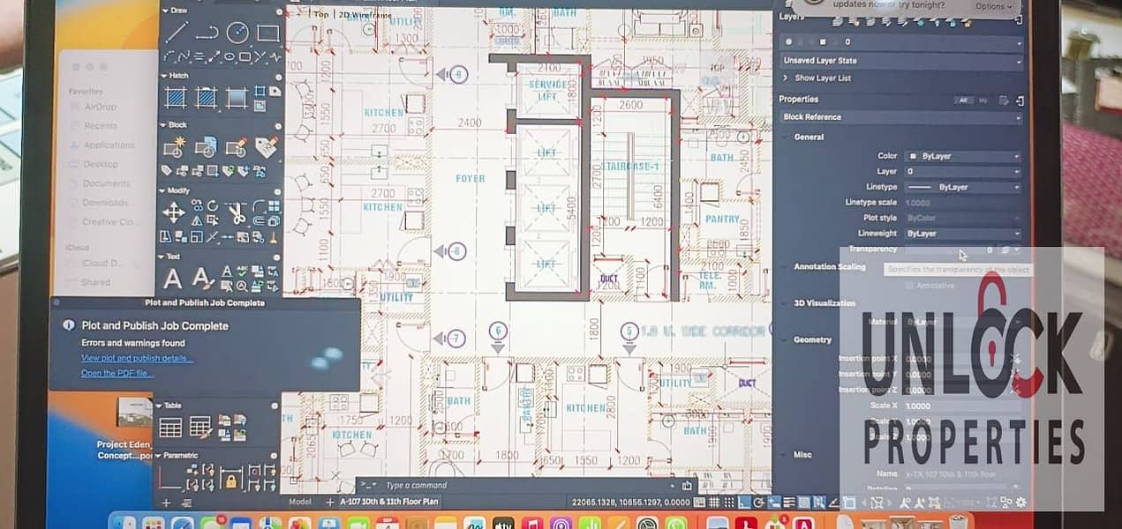
Task: Switch to the Model tab
Action: 300,502
